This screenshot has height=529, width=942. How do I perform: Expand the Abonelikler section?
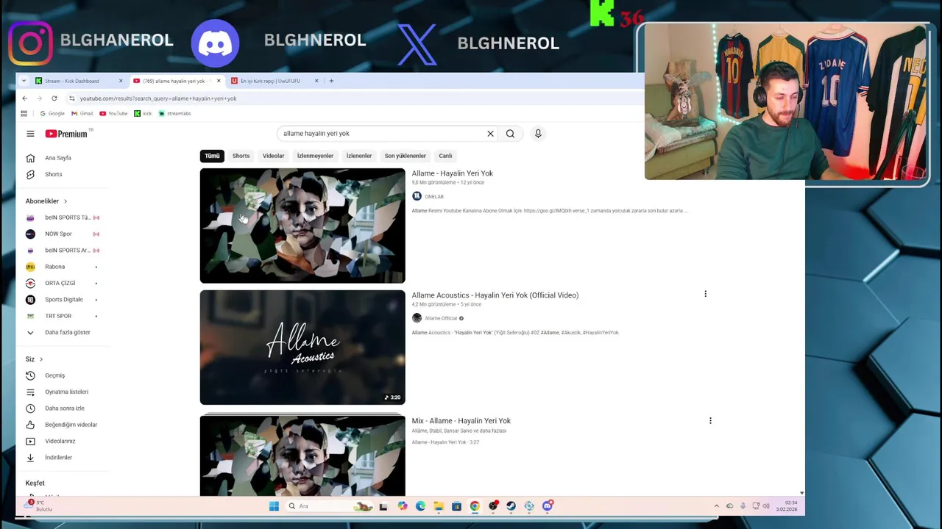46,201
